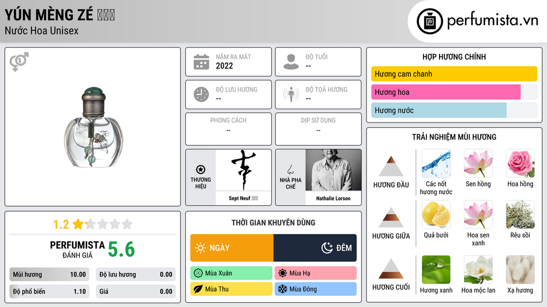Click the Nathalie Lorson name link

coord(333,198)
